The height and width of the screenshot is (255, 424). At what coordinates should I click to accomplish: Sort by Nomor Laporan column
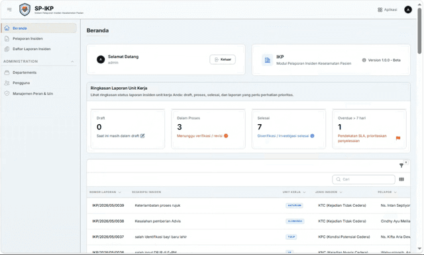pos(105,192)
